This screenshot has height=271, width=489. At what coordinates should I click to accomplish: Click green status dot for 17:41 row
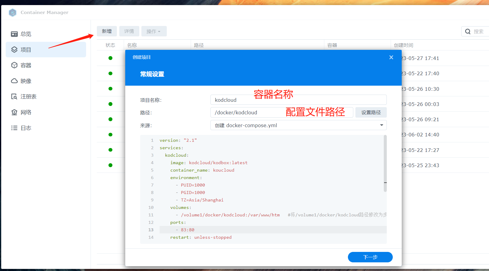[110, 58]
